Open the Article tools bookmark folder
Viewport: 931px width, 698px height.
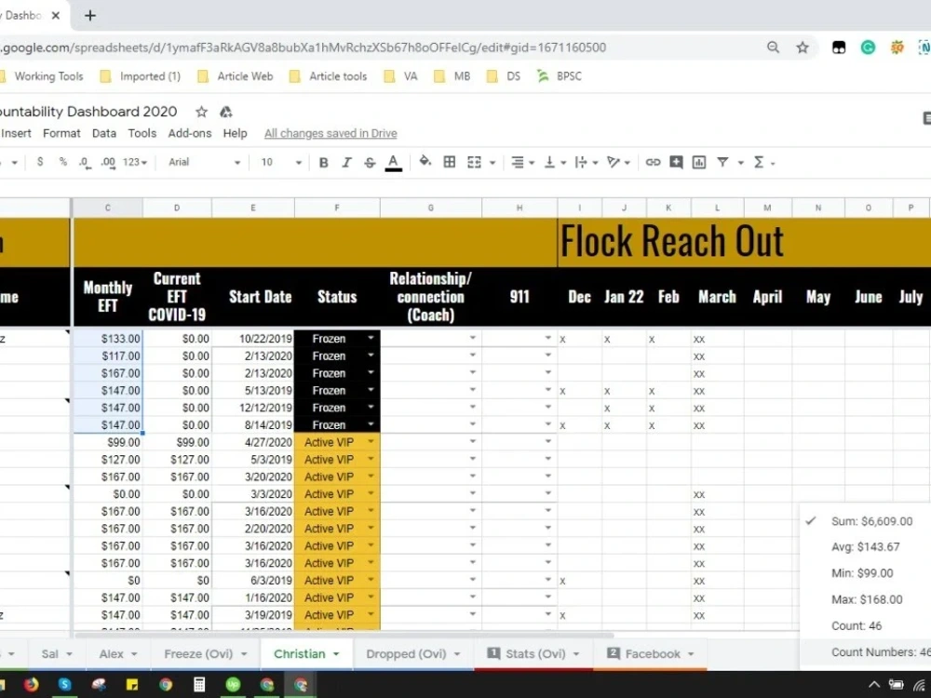pos(328,76)
